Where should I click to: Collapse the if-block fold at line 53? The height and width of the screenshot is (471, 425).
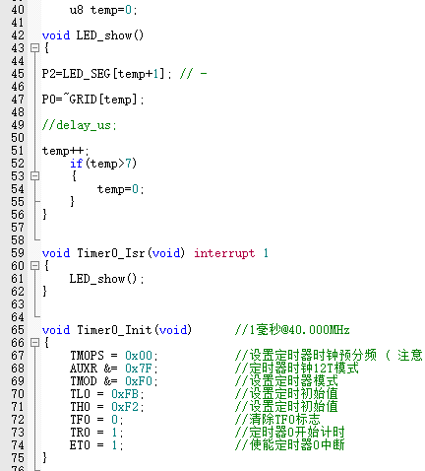[34, 176]
